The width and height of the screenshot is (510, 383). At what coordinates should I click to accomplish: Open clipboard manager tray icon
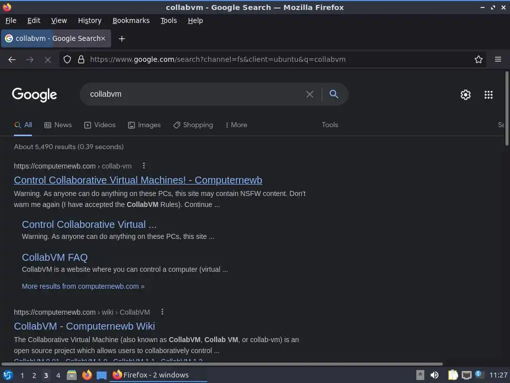click(x=453, y=375)
